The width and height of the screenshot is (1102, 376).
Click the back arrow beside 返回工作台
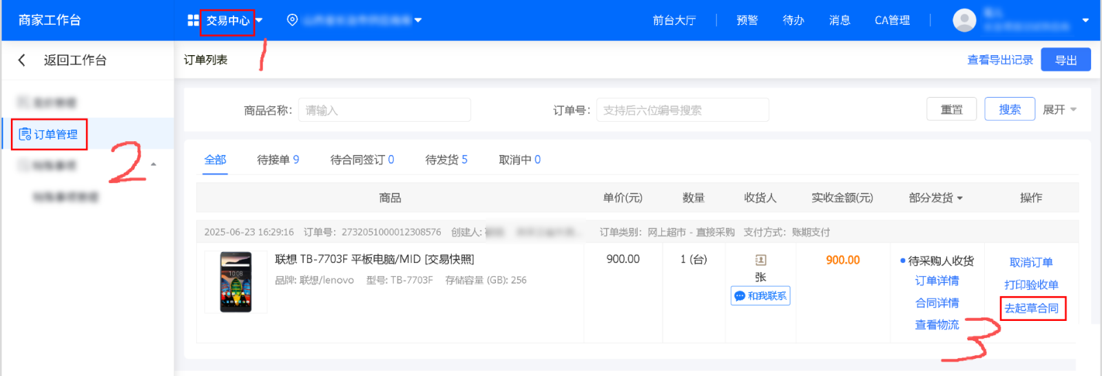22,61
